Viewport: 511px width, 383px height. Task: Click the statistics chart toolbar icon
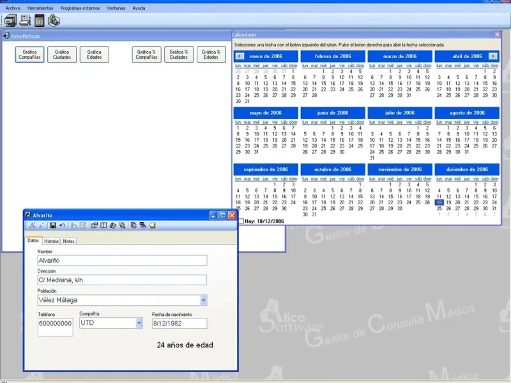[54, 20]
